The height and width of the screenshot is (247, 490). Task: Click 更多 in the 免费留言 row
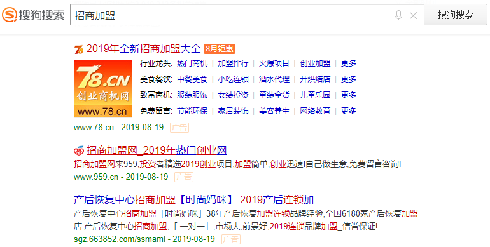349,110
